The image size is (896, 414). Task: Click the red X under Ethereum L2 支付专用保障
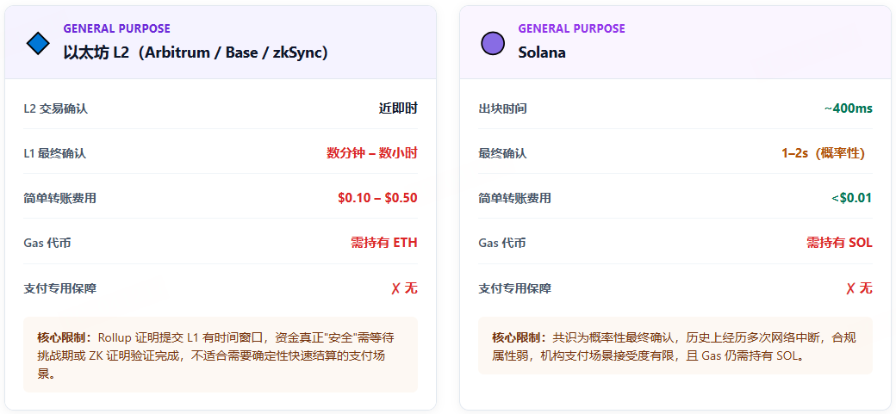coord(395,288)
